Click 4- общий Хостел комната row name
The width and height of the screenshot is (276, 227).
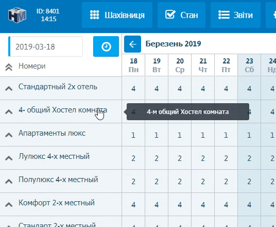point(63,110)
